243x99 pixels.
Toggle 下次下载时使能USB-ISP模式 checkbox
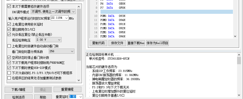click(9, 68)
